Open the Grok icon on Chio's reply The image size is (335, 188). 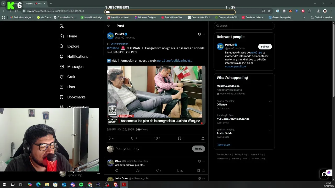pos(199,161)
